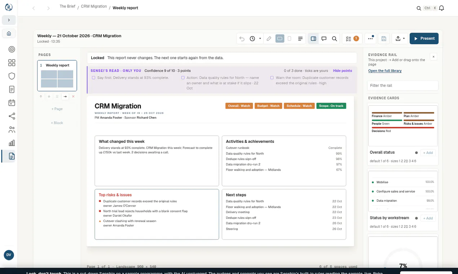The width and height of the screenshot is (458, 274).
Task: Click the + Block button
Action: tap(57, 123)
